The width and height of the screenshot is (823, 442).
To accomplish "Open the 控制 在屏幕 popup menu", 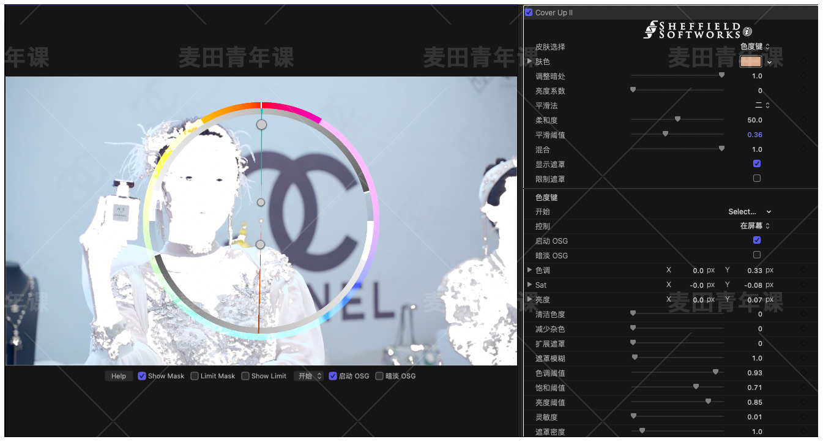I will (754, 226).
